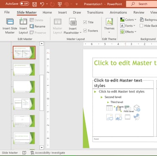Click Insert Slide Master

(10, 26)
